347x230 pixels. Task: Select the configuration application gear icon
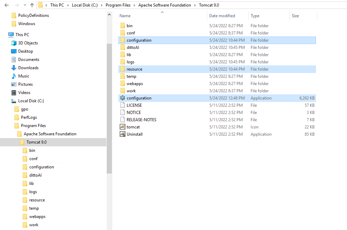point(123,98)
